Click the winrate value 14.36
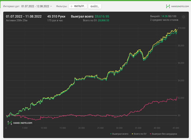The width and height of the screenshot is (191, 140). point(165,16)
